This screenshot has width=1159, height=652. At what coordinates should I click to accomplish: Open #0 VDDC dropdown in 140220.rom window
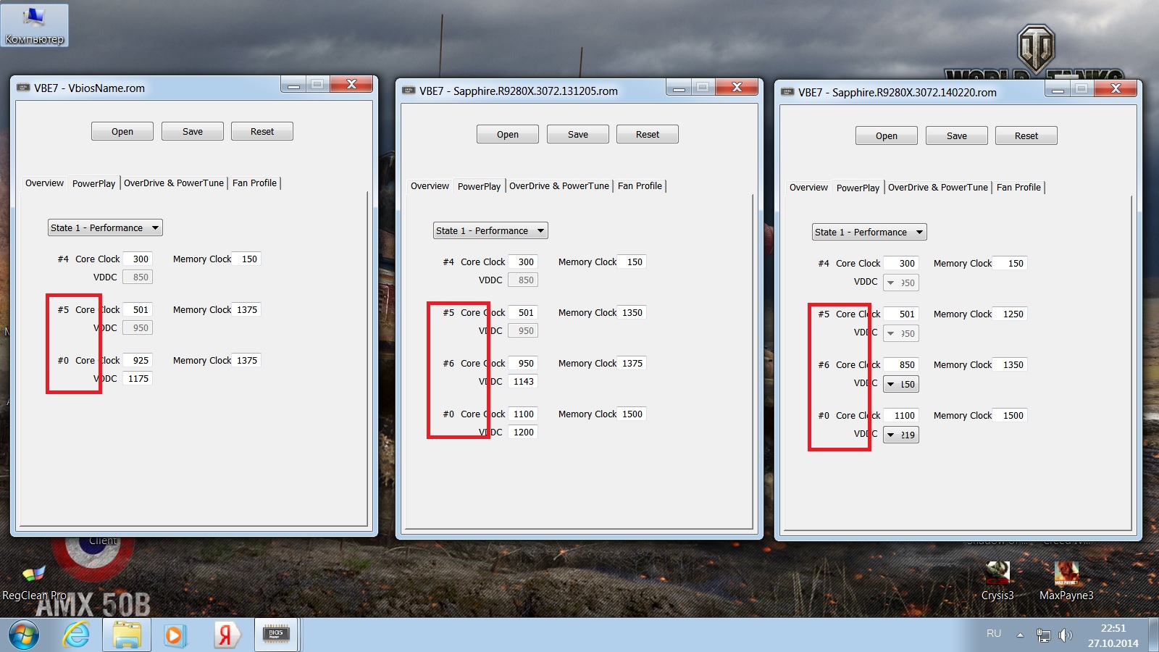point(901,435)
